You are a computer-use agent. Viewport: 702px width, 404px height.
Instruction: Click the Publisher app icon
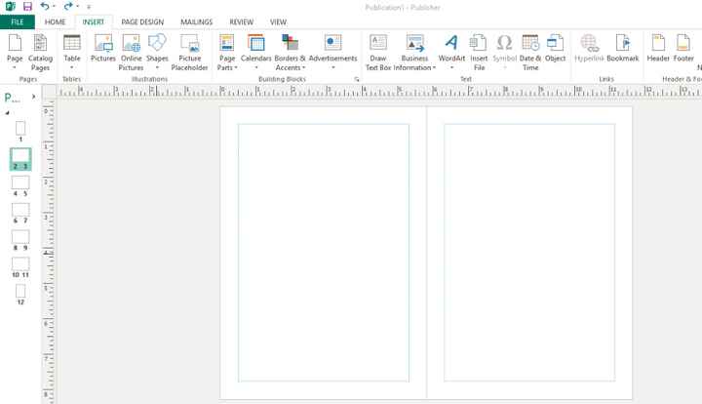tap(11, 7)
